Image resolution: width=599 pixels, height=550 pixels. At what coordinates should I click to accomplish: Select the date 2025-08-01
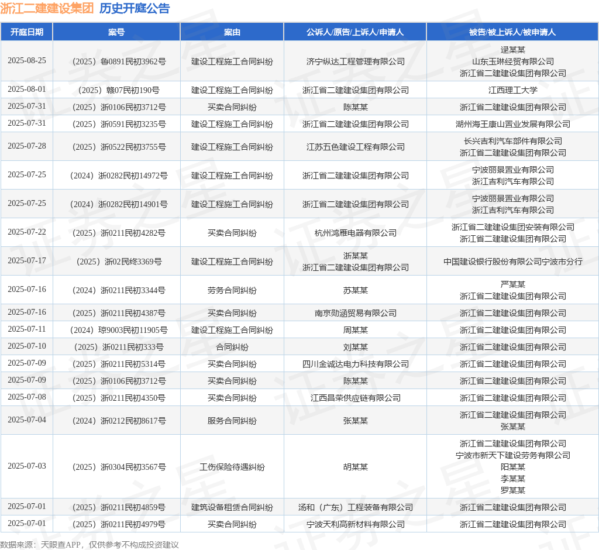tap(27, 90)
